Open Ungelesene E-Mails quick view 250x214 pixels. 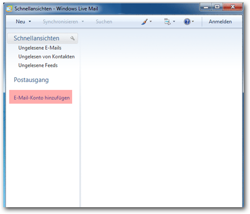pyautogui.click(x=40, y=48)
